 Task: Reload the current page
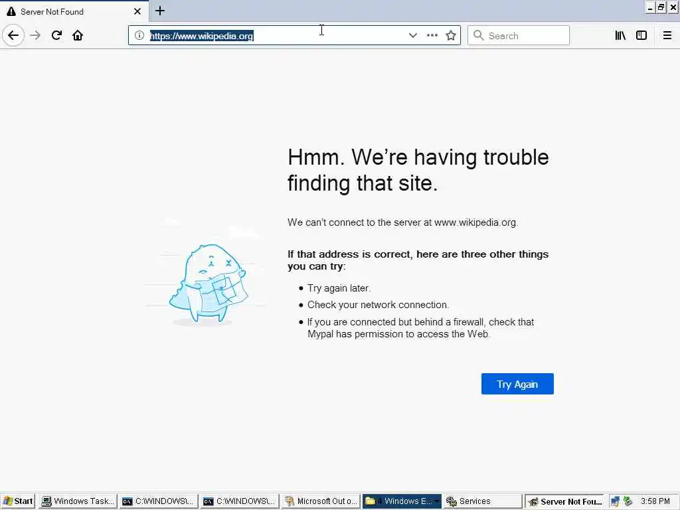(x=57, y=35)
